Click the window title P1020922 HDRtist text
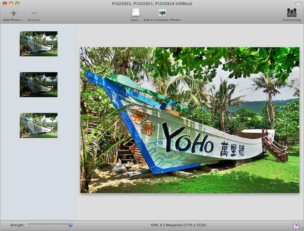 [x=152, y=3]
